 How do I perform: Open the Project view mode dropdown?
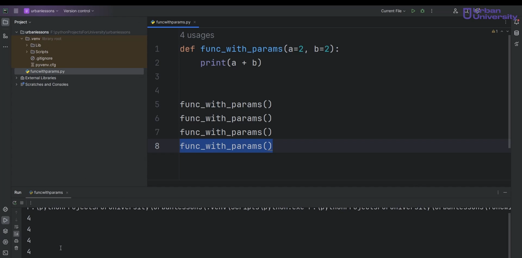coord(23,22)
